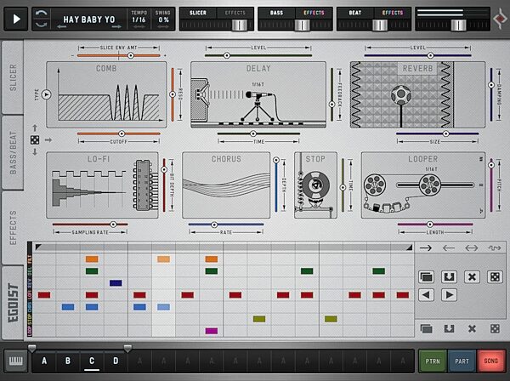The height and width of the screenshot is (381, 510).
Task: Click the lower randomize dice icon
Action: tap(495, 328)
